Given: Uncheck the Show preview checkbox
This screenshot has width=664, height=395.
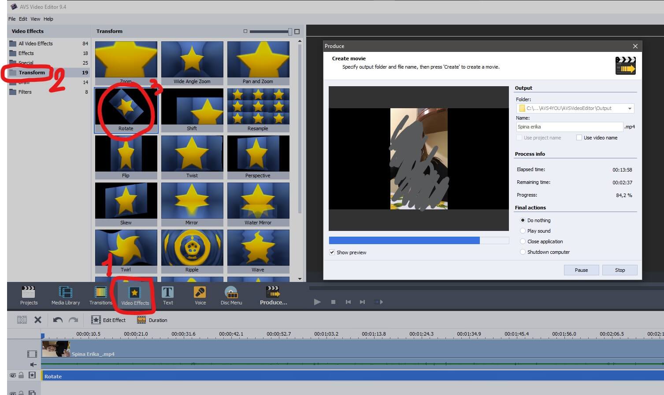Looking at the screenshot, I should (332, 252).
